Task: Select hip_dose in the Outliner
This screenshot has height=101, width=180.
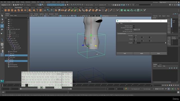Action: click(16, 56)
